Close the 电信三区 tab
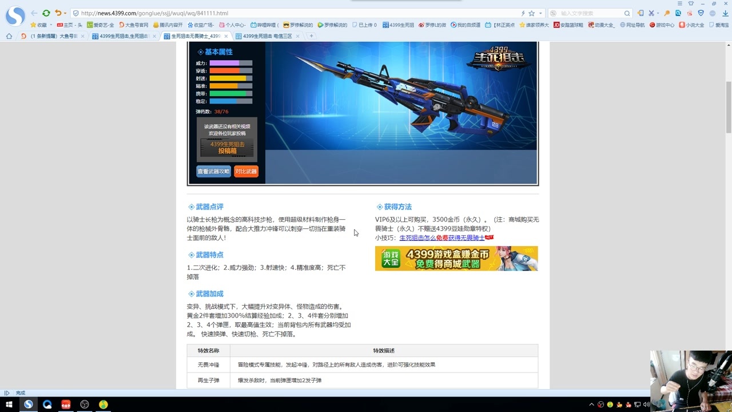The width and height of the screenshot is (732, 412). 298,36
